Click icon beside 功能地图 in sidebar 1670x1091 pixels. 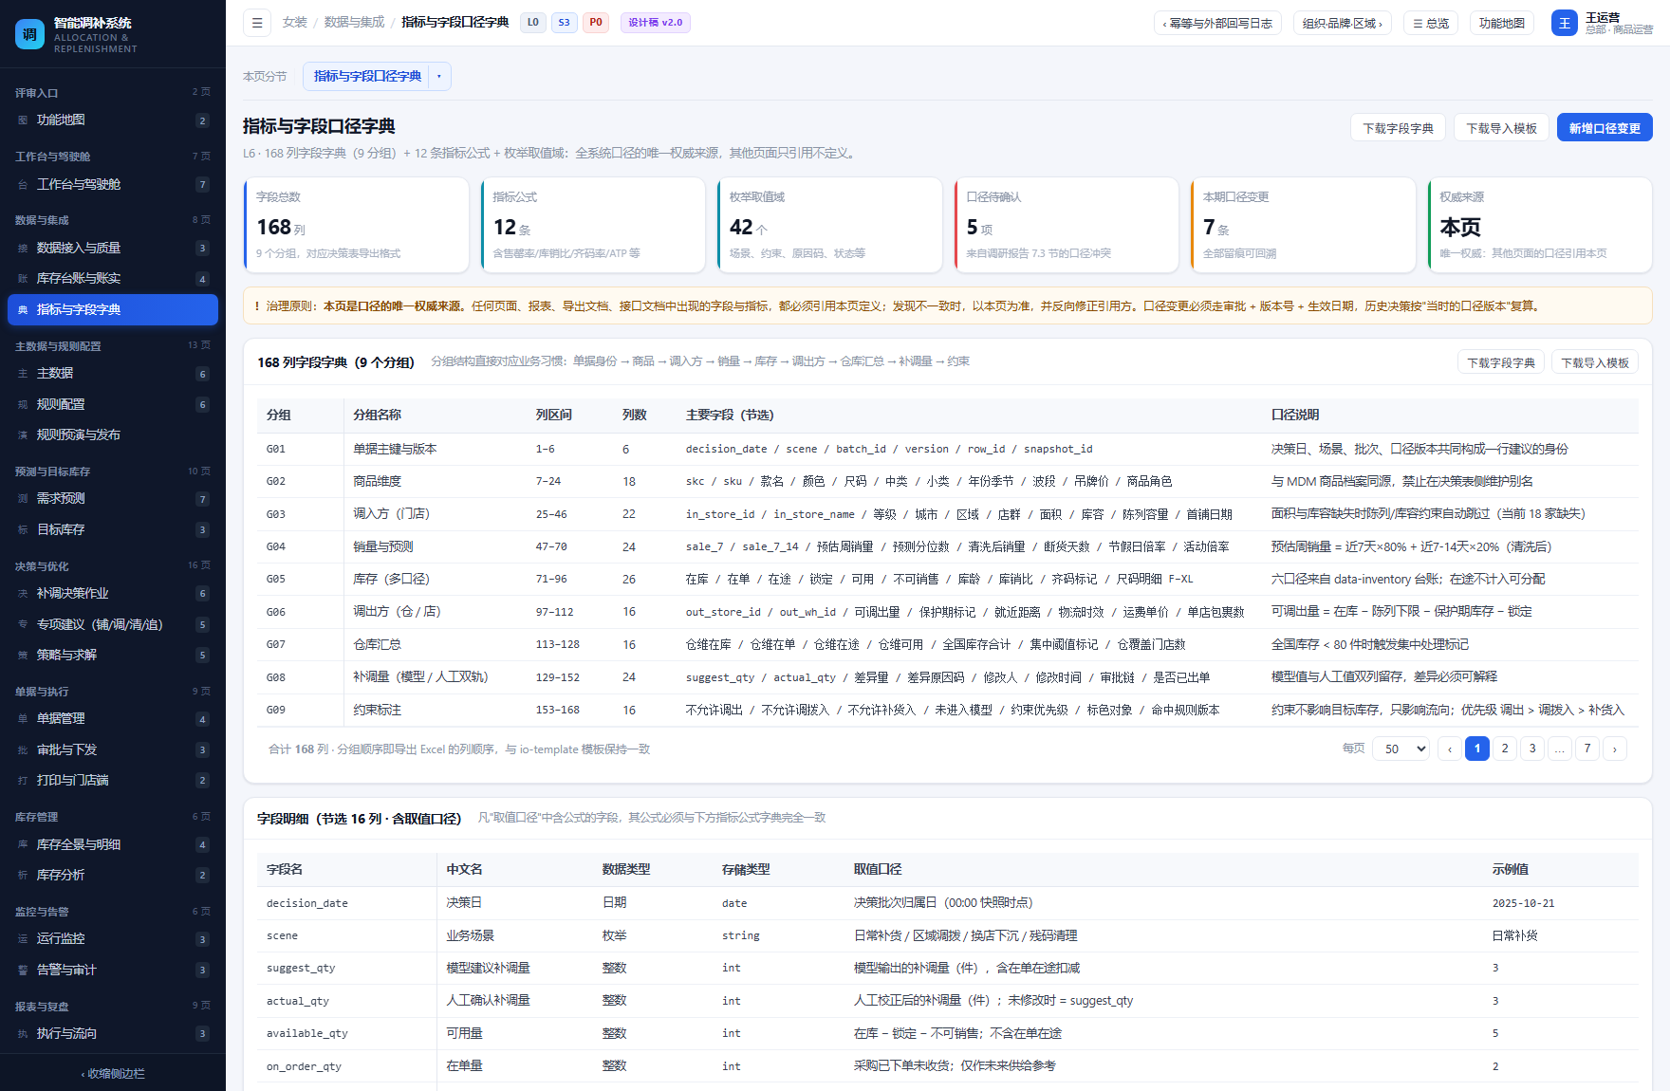(x=23, y=120)
